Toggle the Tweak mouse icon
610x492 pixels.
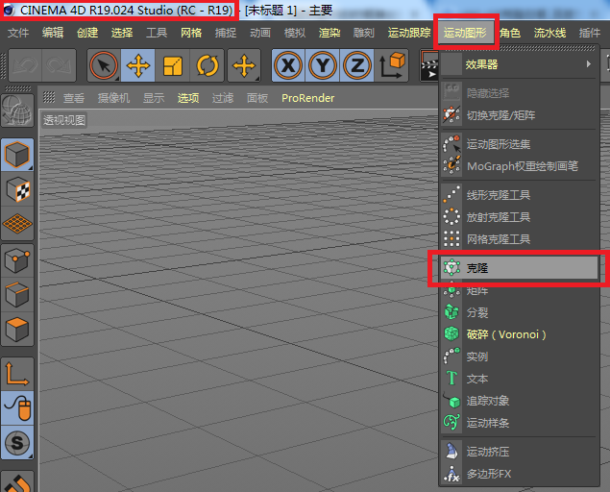pos(17,408)
